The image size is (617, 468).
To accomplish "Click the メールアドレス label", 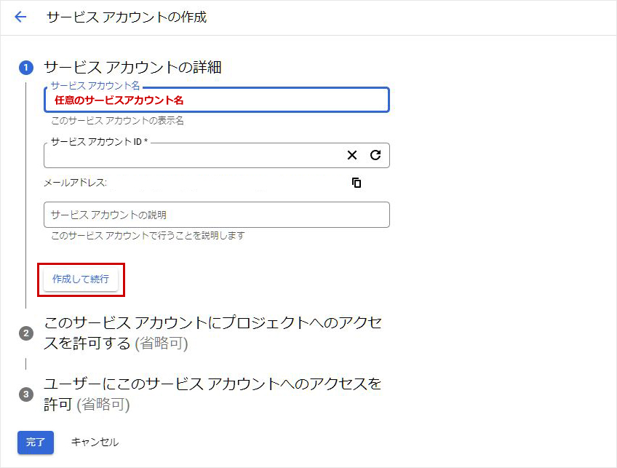I will tap(76, 183).
